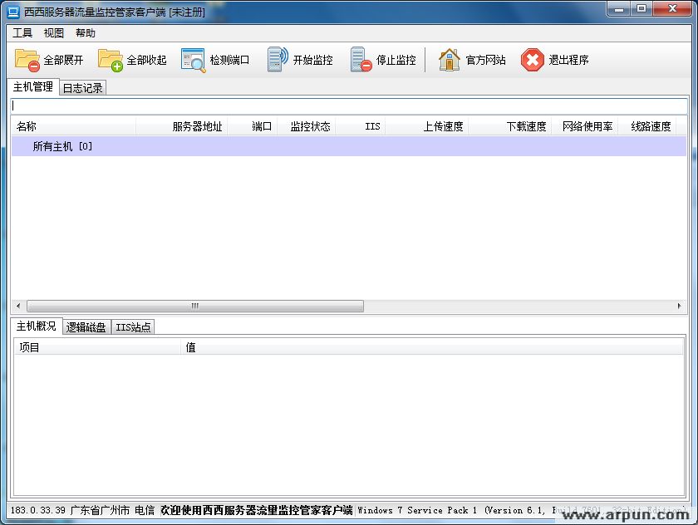This screenshot has width=698, height=525.
Task: Click the 全部展开 (Expand All) toolbar icon
Action: (x=27, y=59)
